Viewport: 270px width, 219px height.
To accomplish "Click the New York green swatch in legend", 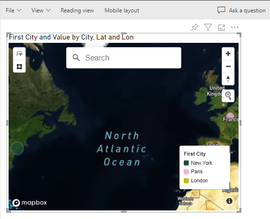I will click(186, 163).
